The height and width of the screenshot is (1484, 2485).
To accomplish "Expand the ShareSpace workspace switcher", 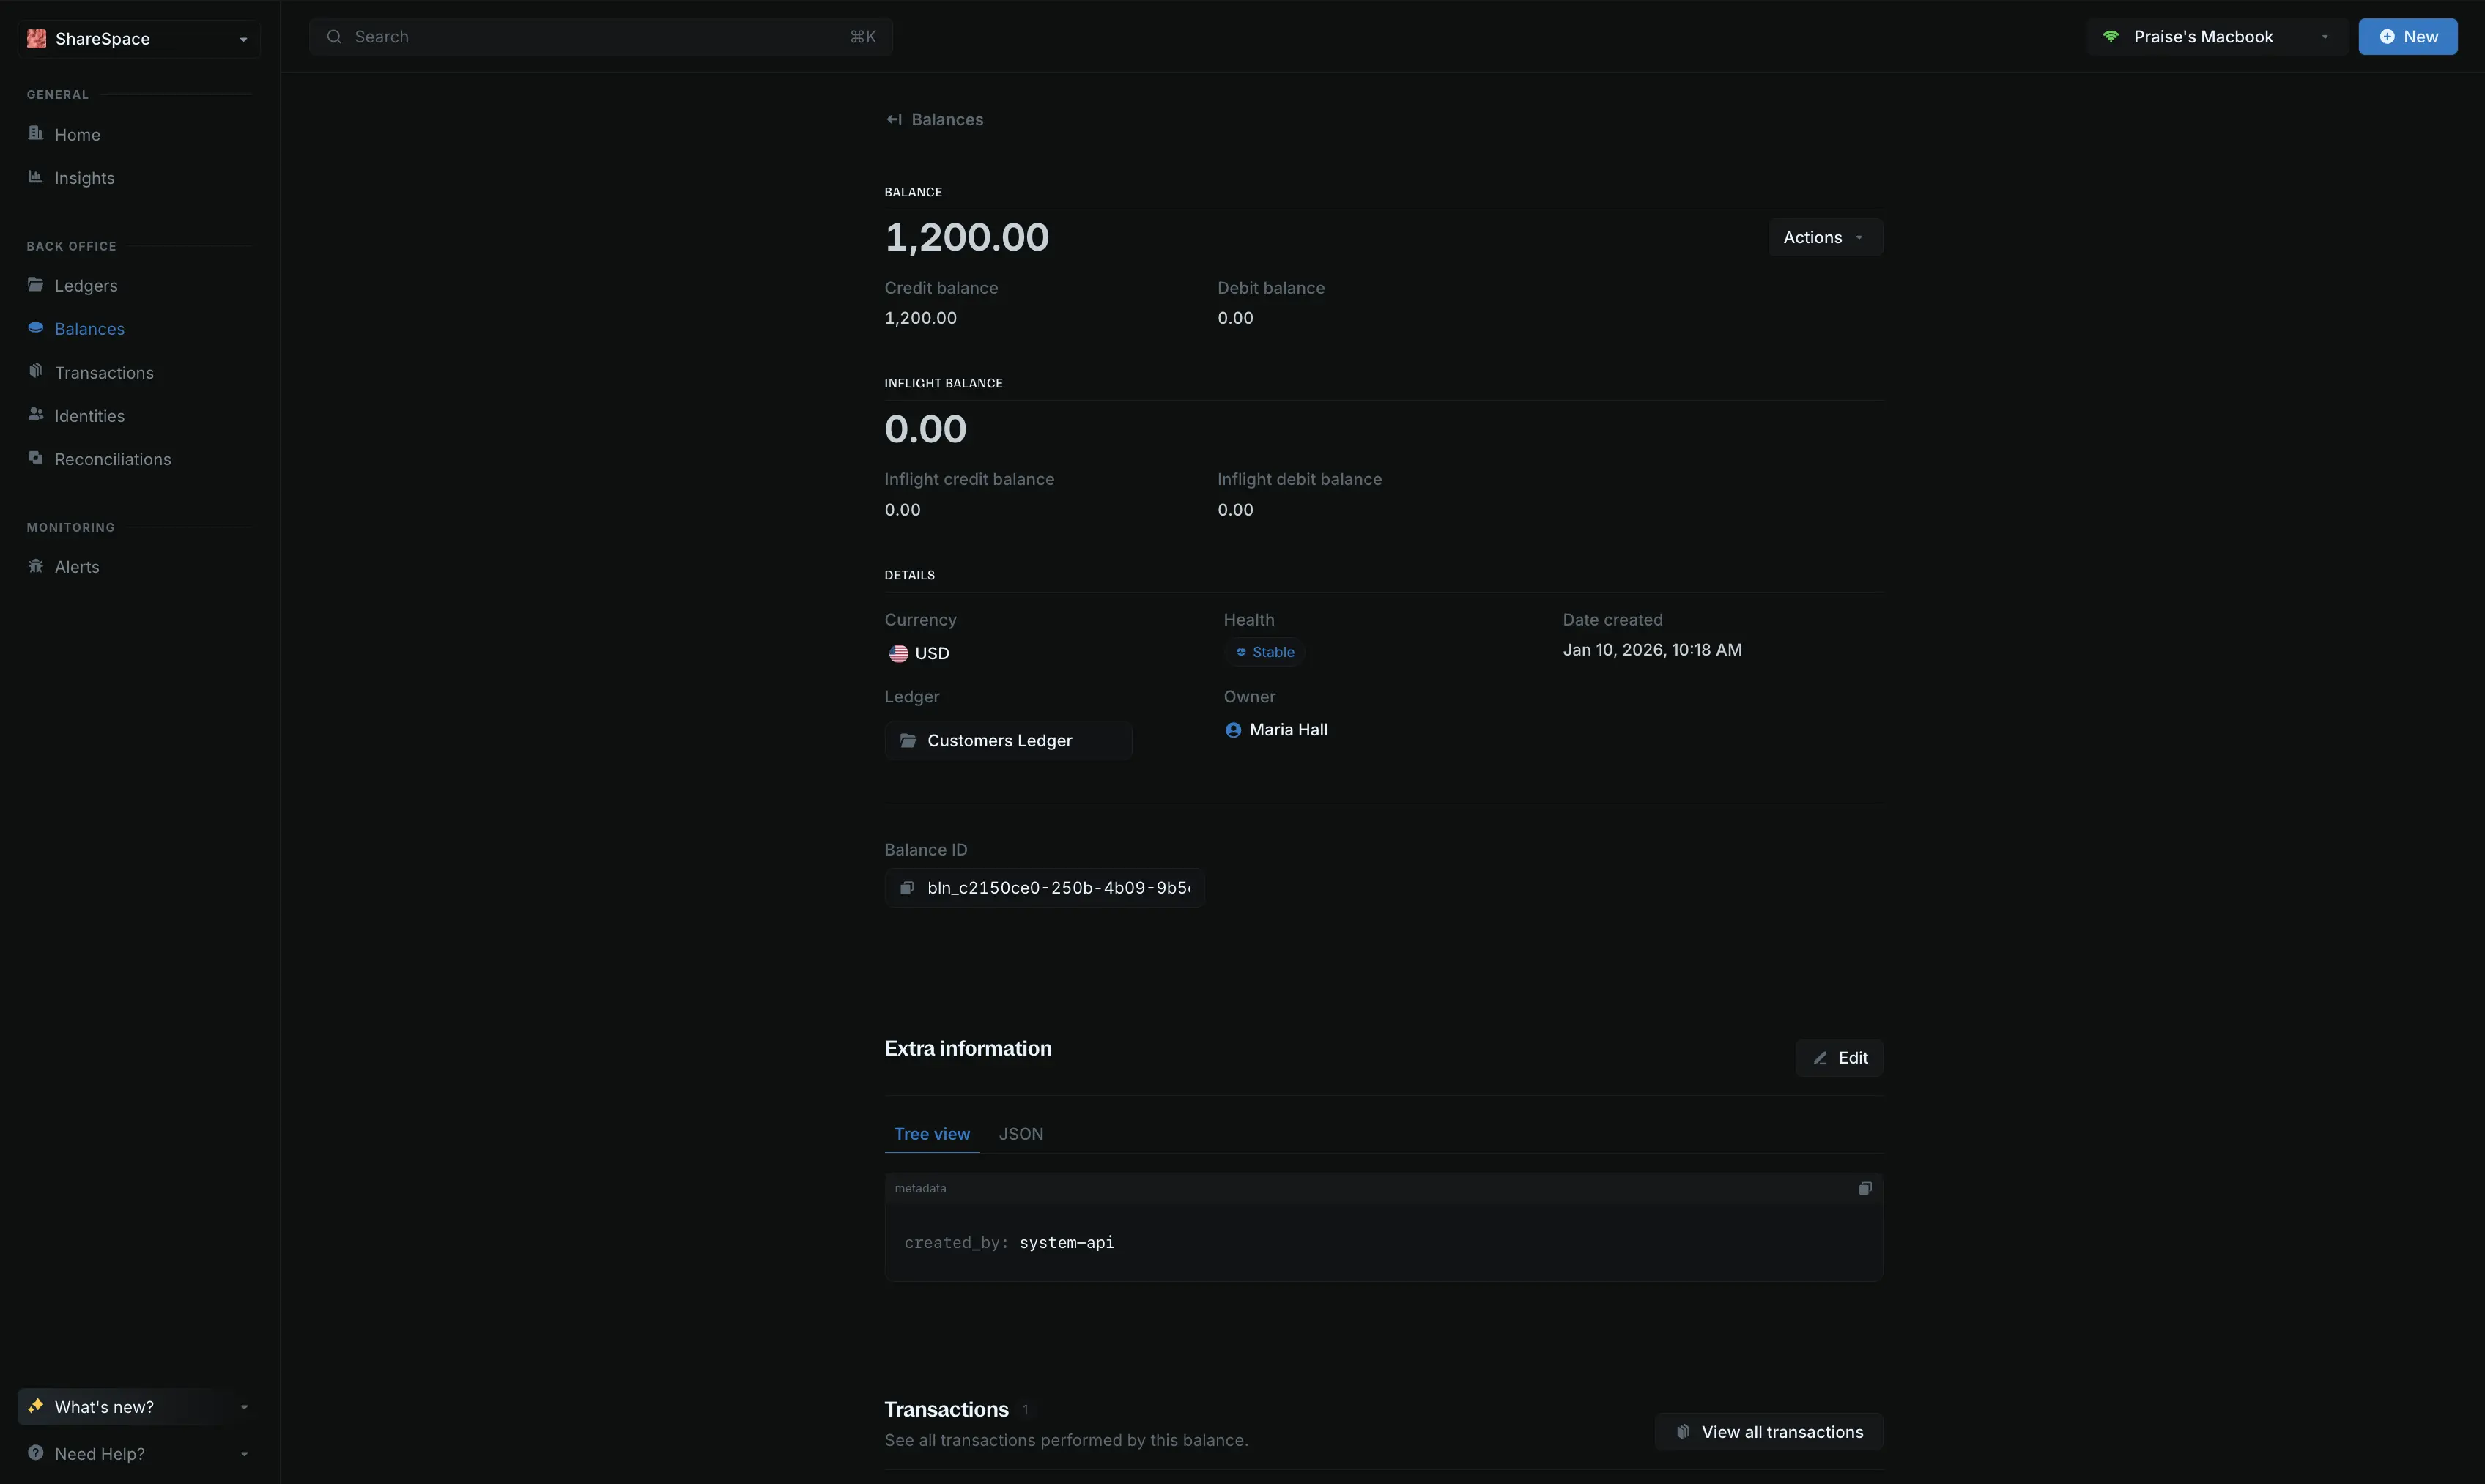I will pyautogui.click(x=138, y=39).
